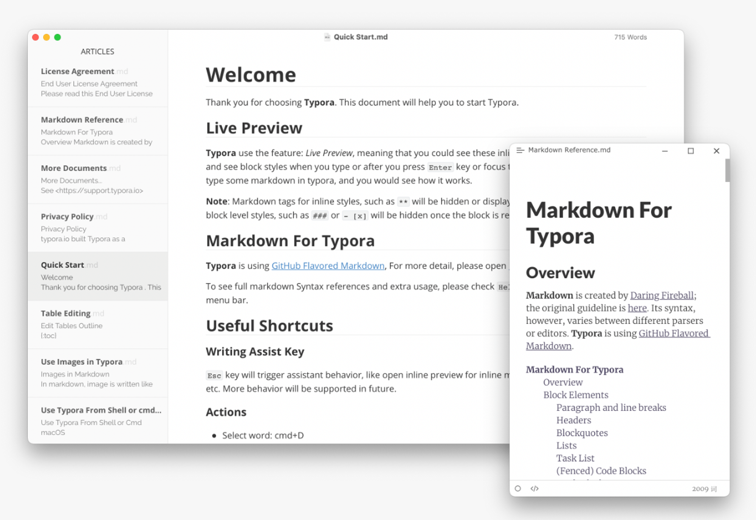Image resolution: width=756 pixels, height=520 pixels.
Task: Close the Markdown Reference.md window
Action: tap(716, 151)
